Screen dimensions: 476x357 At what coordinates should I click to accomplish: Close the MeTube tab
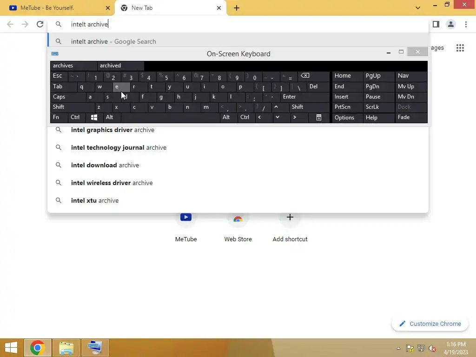point(108,8)
